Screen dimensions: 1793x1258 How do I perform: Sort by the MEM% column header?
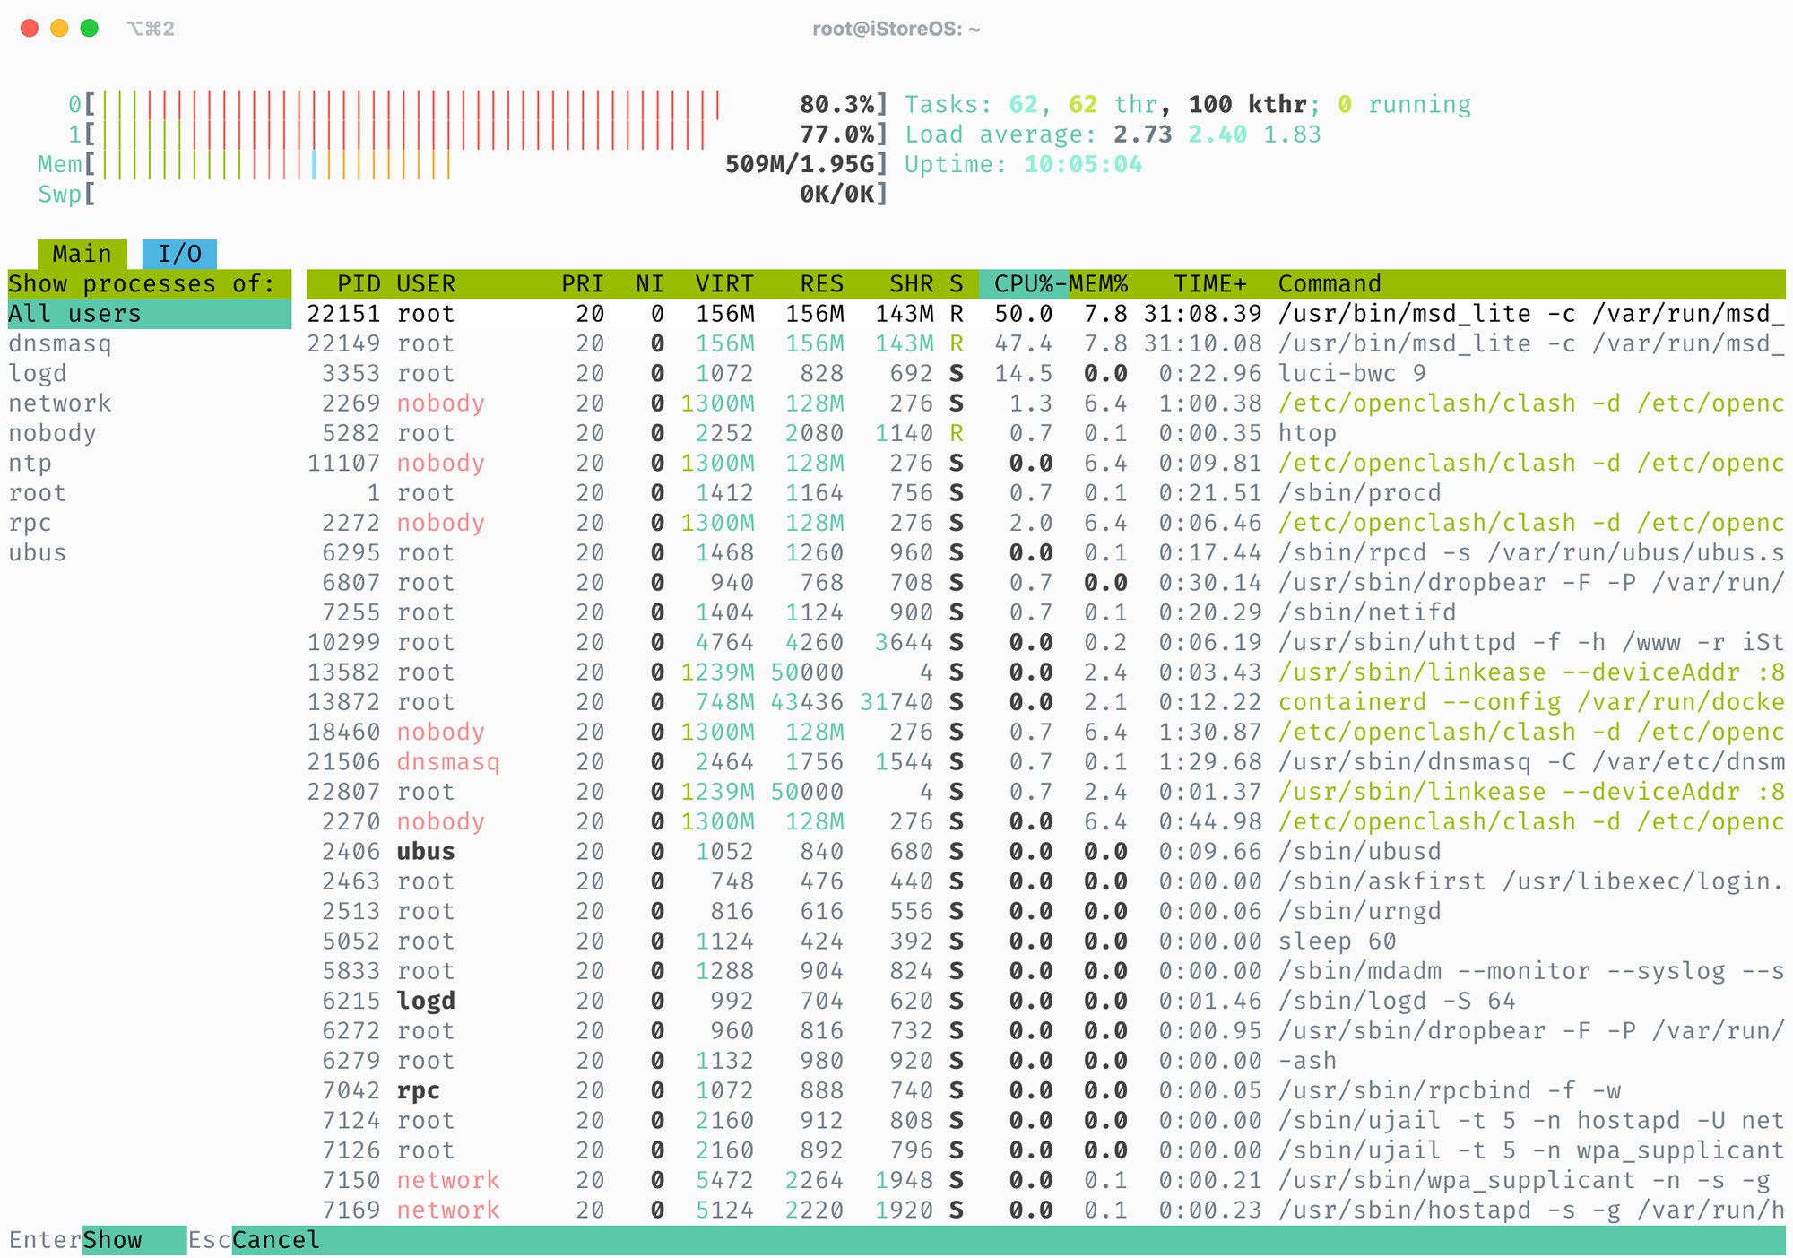point(1098,284)
